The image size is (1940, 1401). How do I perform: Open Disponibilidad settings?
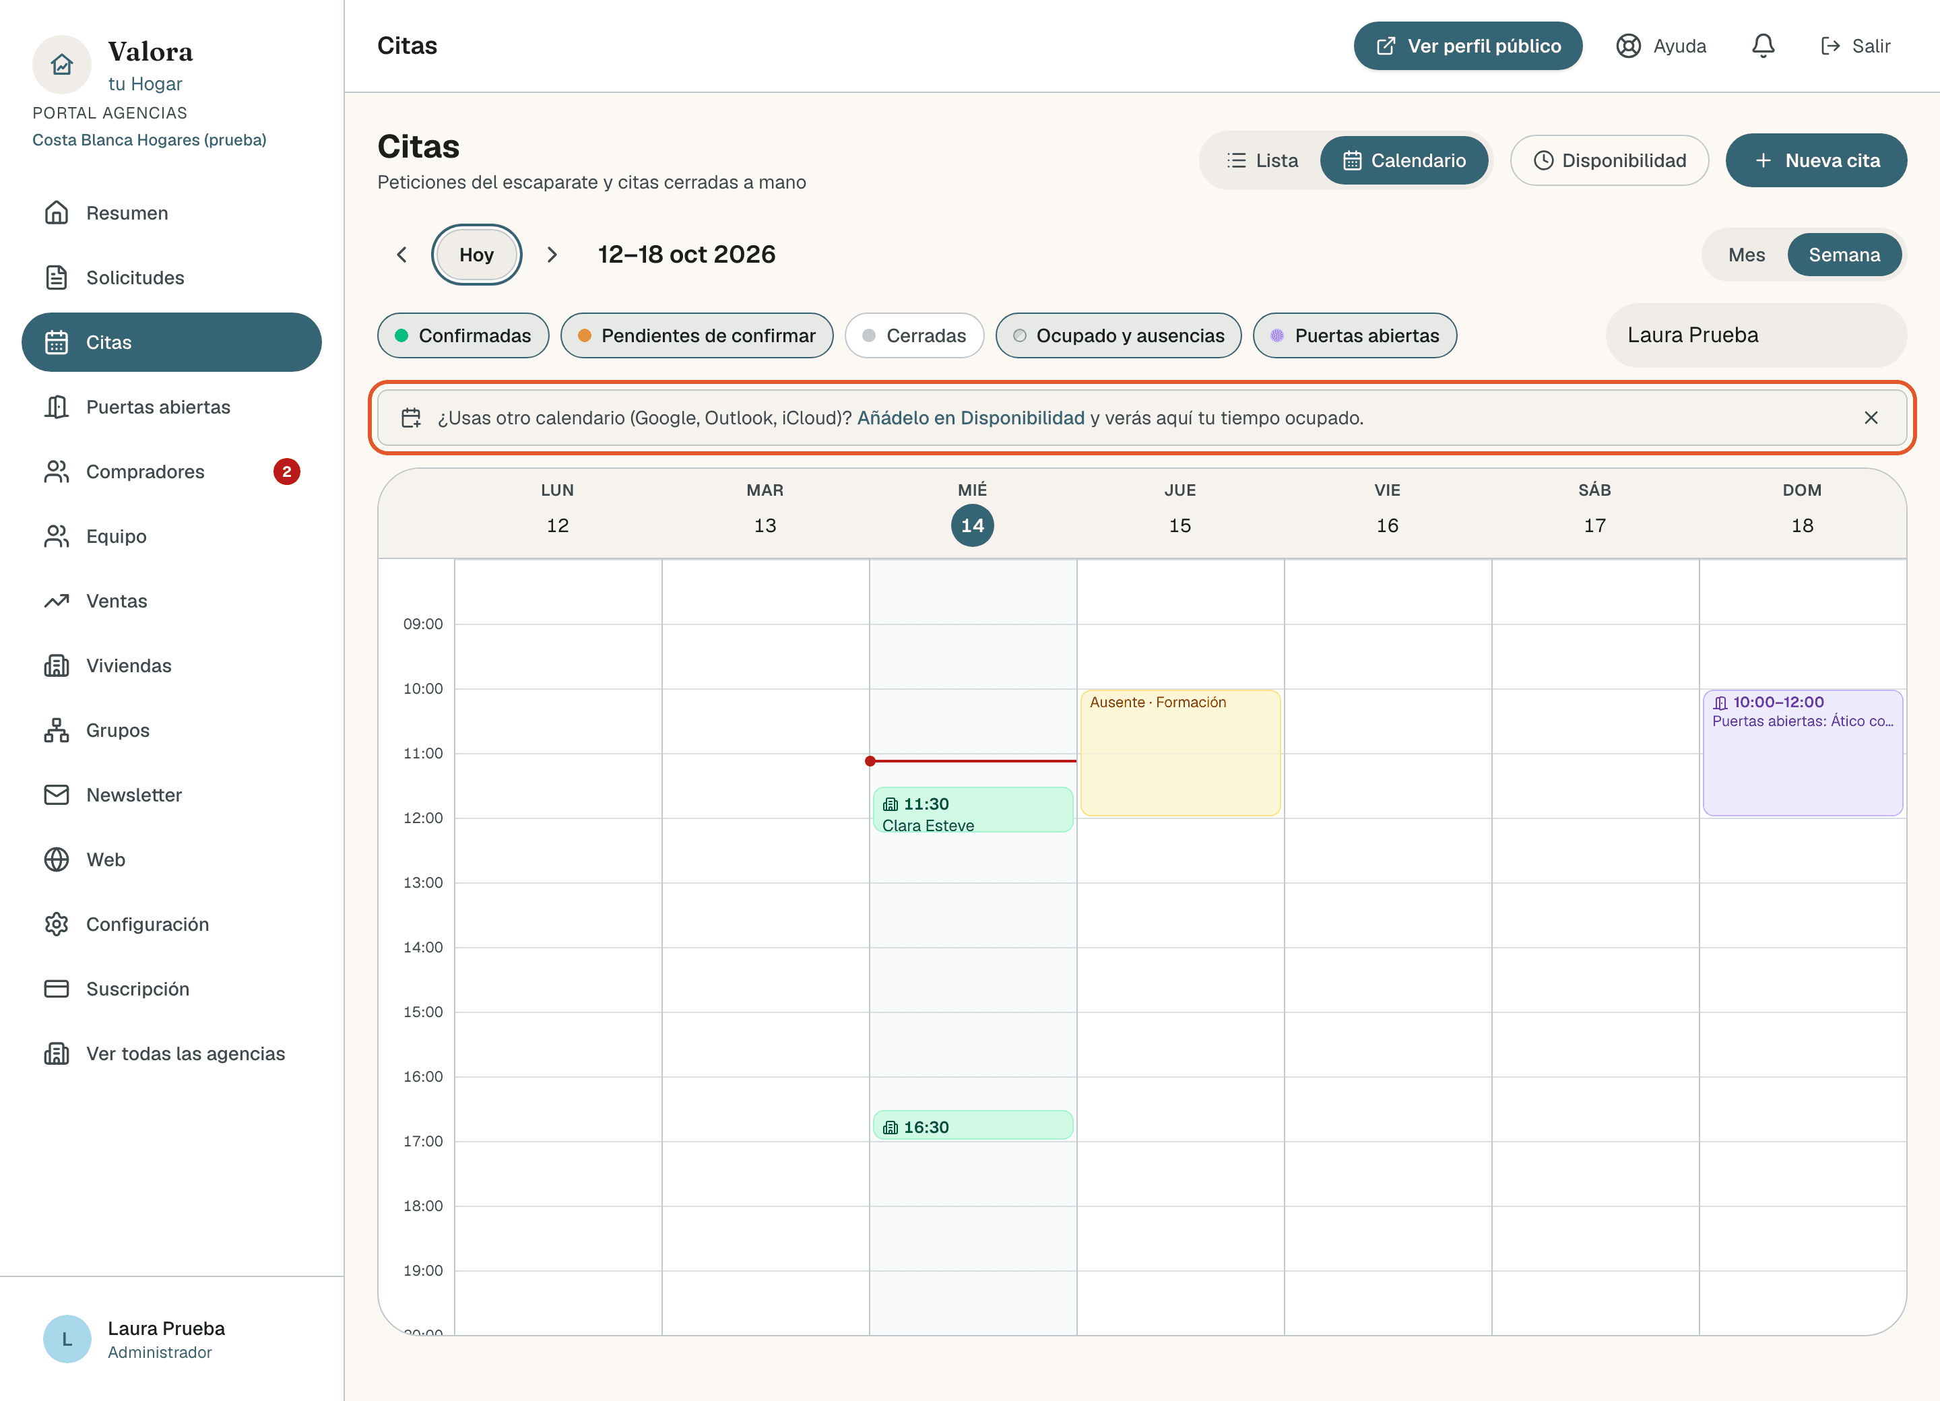[1610, 161]
